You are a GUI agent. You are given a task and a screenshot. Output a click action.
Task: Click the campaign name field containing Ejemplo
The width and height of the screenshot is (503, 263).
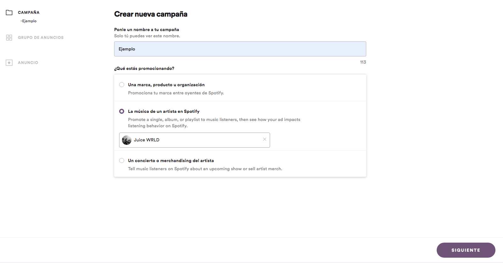click(x=240, y=49)
